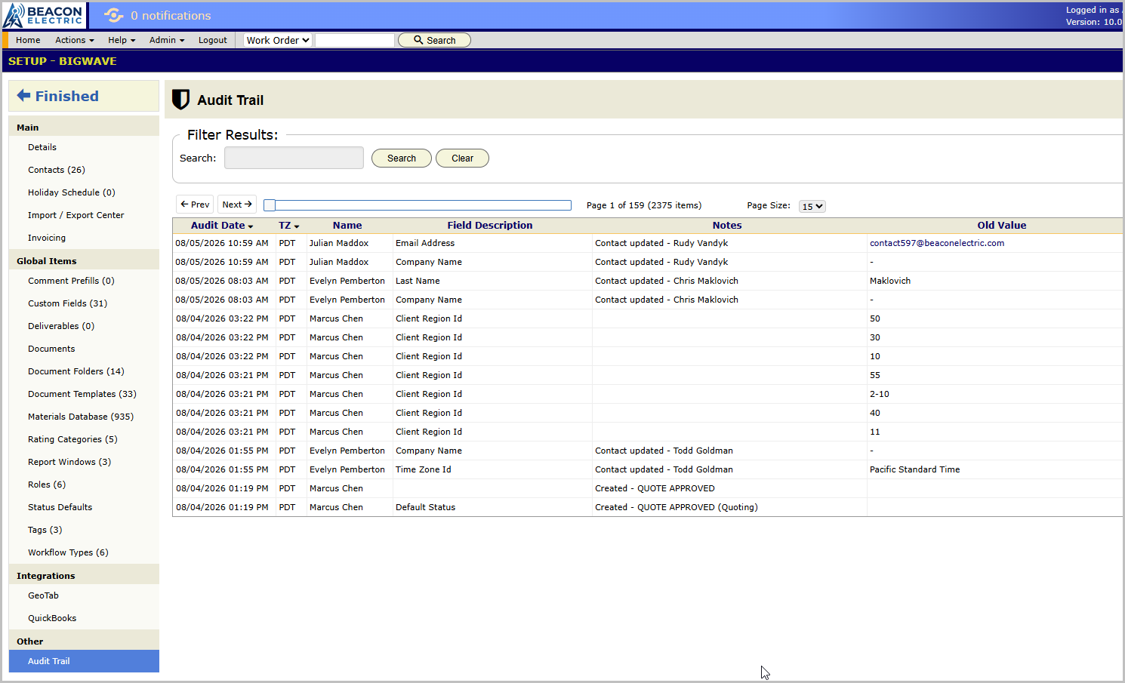Screen dimensions: 1125x683
Task: Go to Home in the menu bar
Action: coord(28,40)
